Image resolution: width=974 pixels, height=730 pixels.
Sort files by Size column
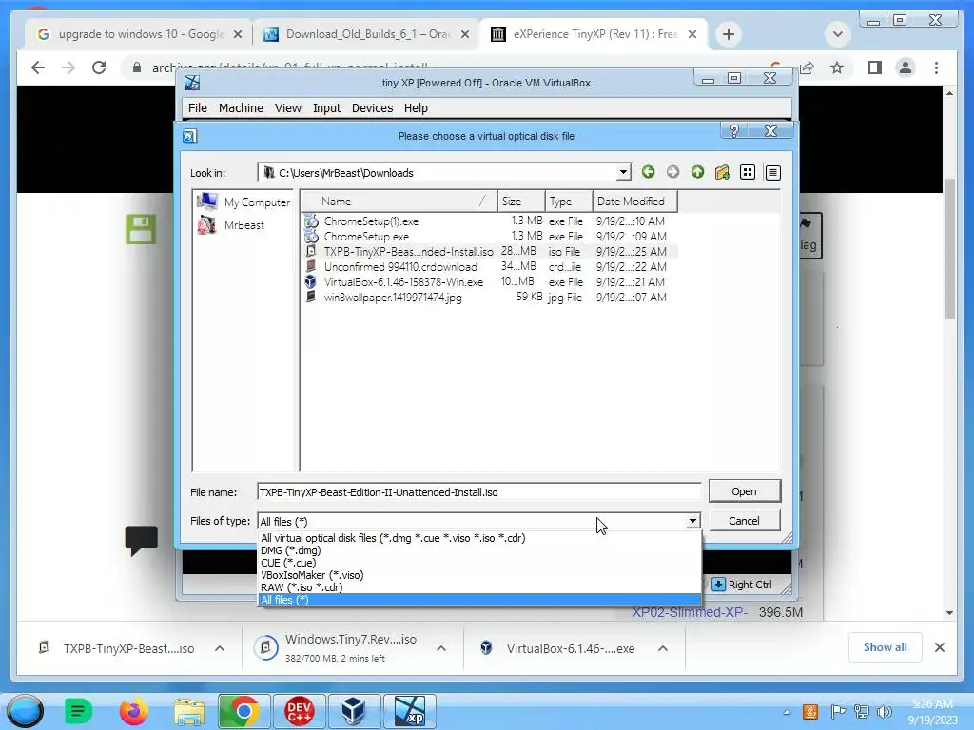click(x=521, y=202)
